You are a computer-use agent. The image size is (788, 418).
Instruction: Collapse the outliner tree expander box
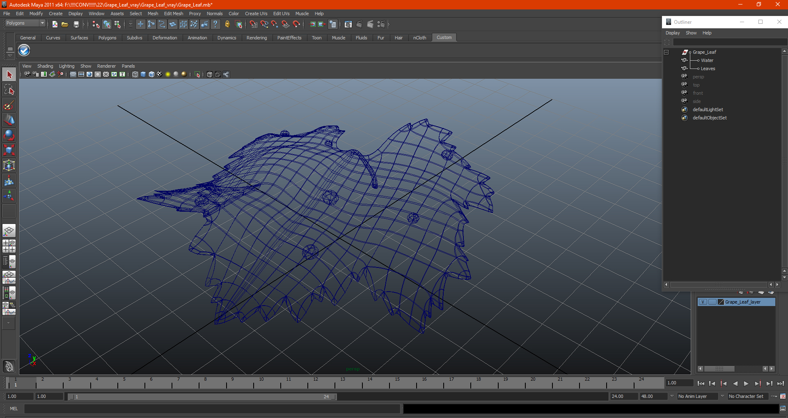667,52
